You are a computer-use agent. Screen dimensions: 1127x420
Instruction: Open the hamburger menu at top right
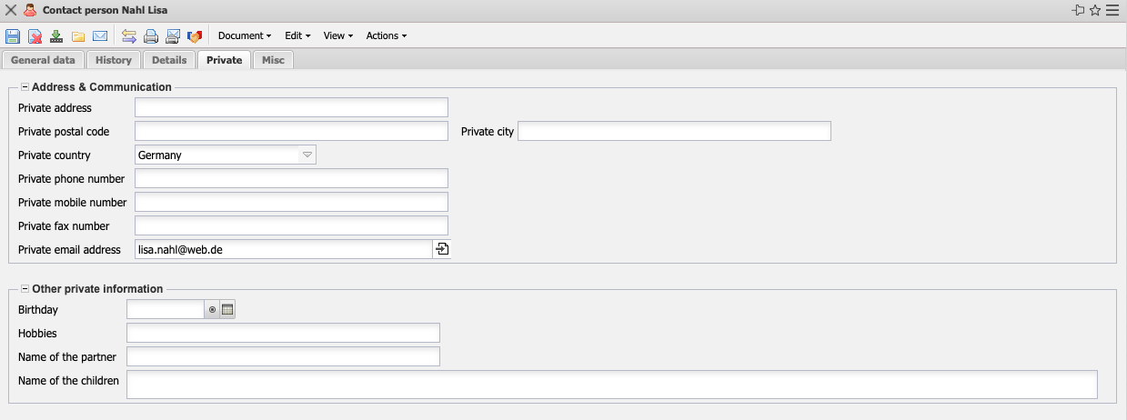pos(1112,11)
